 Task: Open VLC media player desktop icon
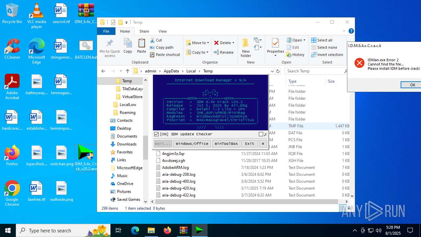(x=37, y=15)
